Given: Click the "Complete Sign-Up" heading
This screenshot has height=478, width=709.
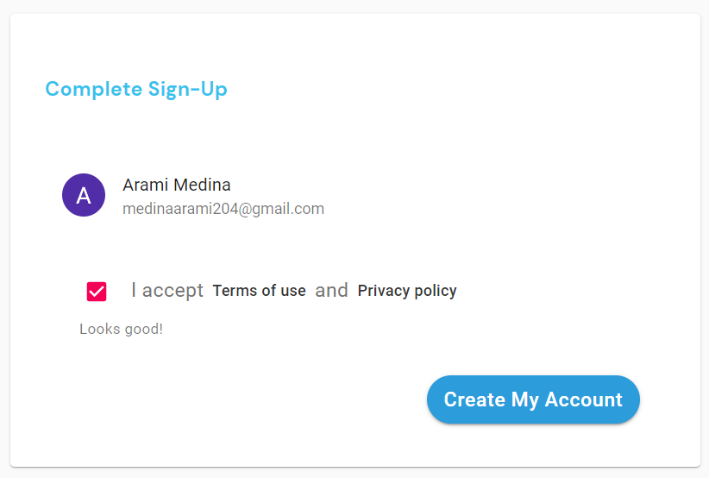Looking at the screenshot, I should pyautogui.click(x=136, y=89).
